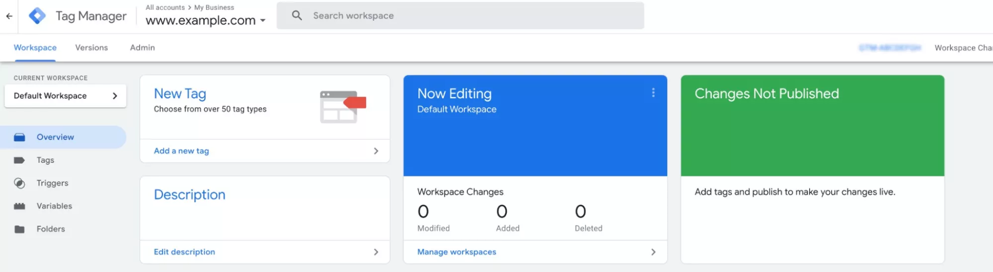Screen dimensions: 993x272
Task: Click the New Tag illustration
Action: [343, 106]
